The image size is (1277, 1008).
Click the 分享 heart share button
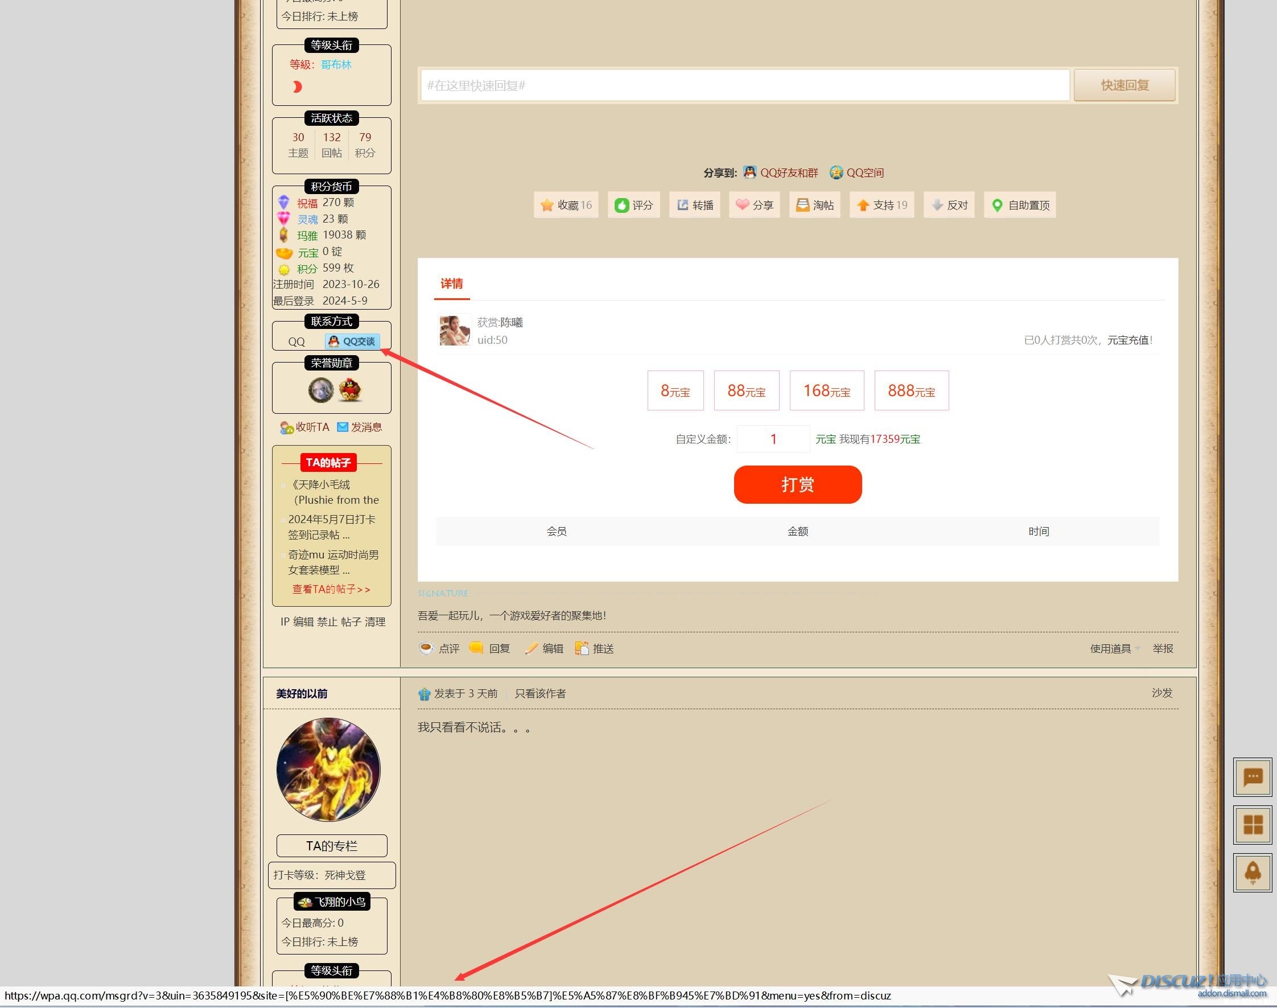coord(754,205)
